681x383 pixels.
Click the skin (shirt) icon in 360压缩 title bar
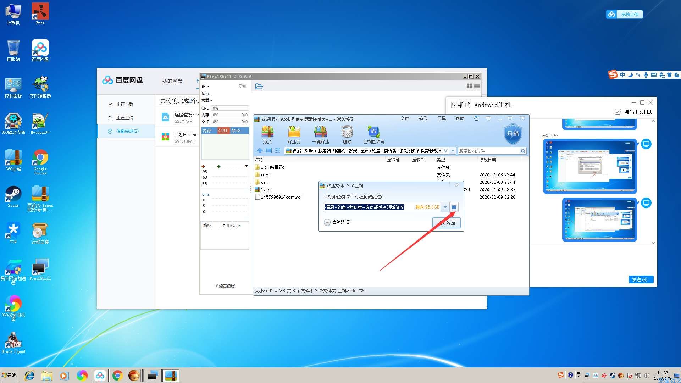[x=476, y=118]
